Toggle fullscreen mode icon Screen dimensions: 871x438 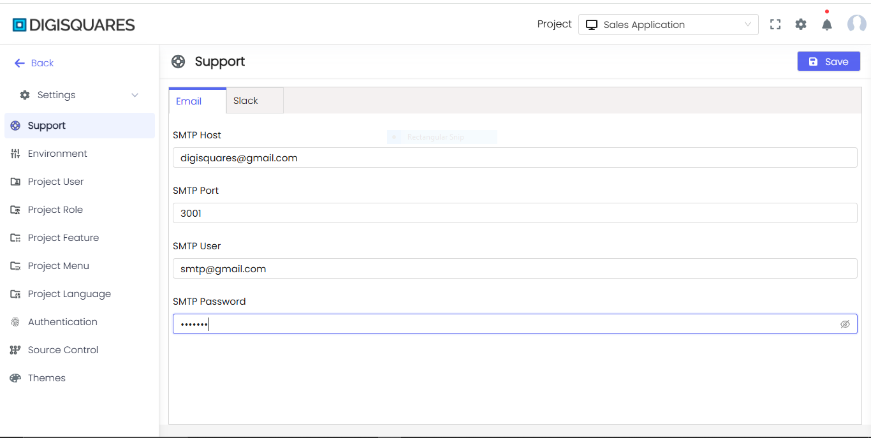(x=775, y=24)
